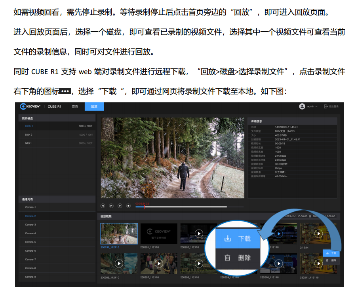The width and height of the screenshot is (354, 298).
Task: Click the 详细信息 panel header
Action: [292, 121]
